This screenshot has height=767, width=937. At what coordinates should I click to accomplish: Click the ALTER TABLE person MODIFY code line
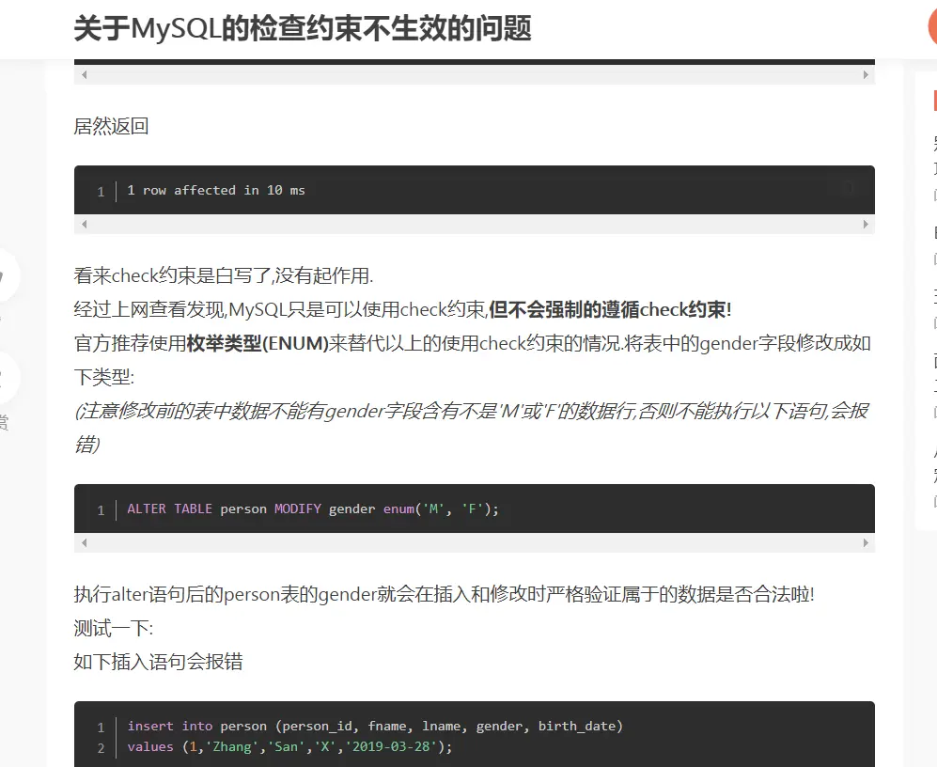tap(313, 509)
